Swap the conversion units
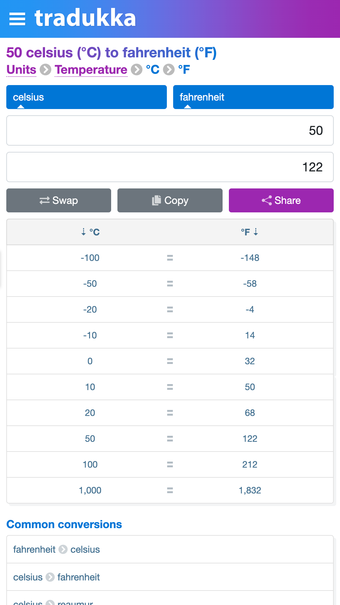This screenshot has width=340, height=605. (59, 200)
